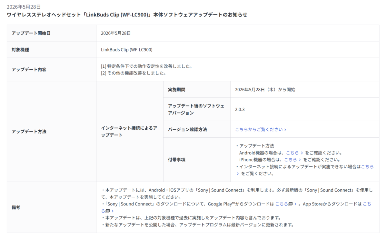Click the LinkBuds Clip (WF-LC900) table cell value
Screen dimensions: 387x239
tap(127, 50)
